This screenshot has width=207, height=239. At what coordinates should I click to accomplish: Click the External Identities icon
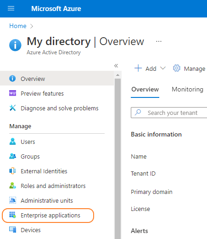click(12, 171)
